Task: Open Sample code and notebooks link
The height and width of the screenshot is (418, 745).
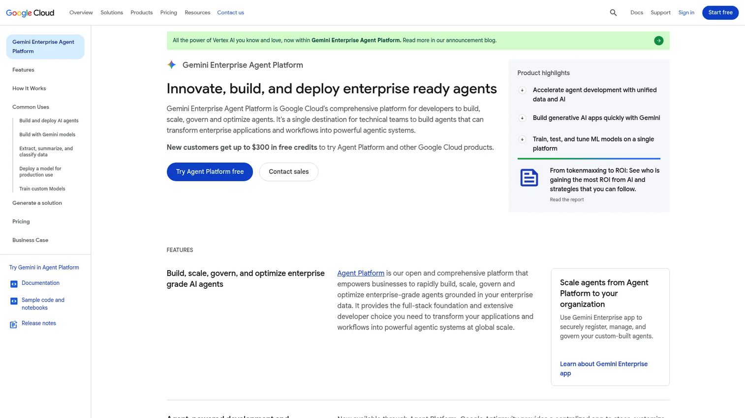Action: (43, 304)
